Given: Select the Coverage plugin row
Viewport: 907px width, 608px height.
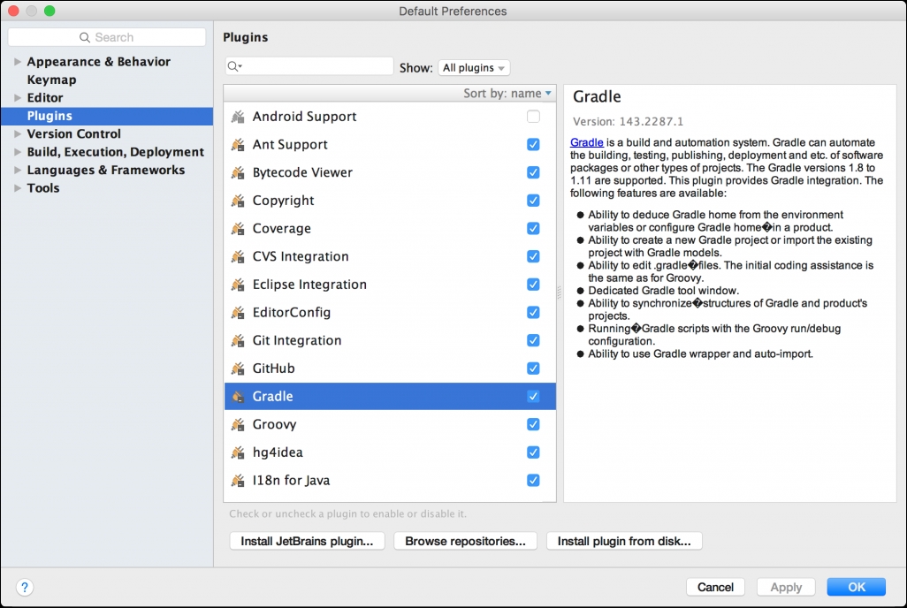Looking at the screenshot, I should point(390,229).
